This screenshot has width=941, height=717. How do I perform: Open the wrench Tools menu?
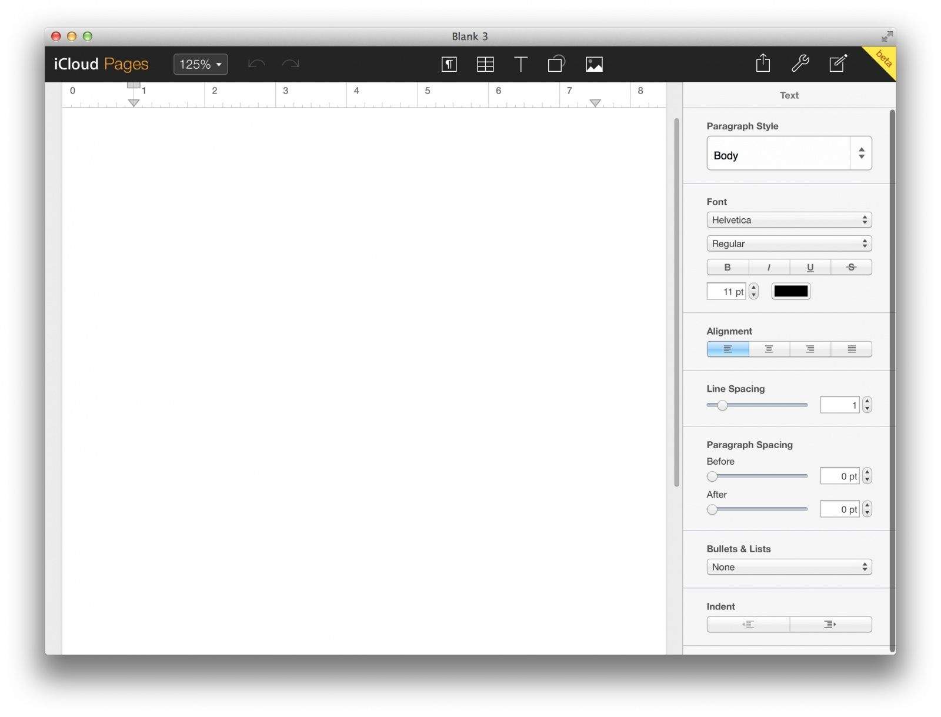point(800,63)
